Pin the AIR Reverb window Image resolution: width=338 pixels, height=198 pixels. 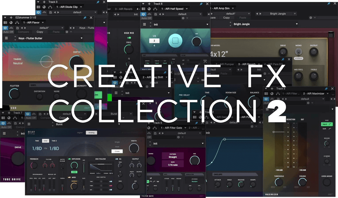pos(283,59)
